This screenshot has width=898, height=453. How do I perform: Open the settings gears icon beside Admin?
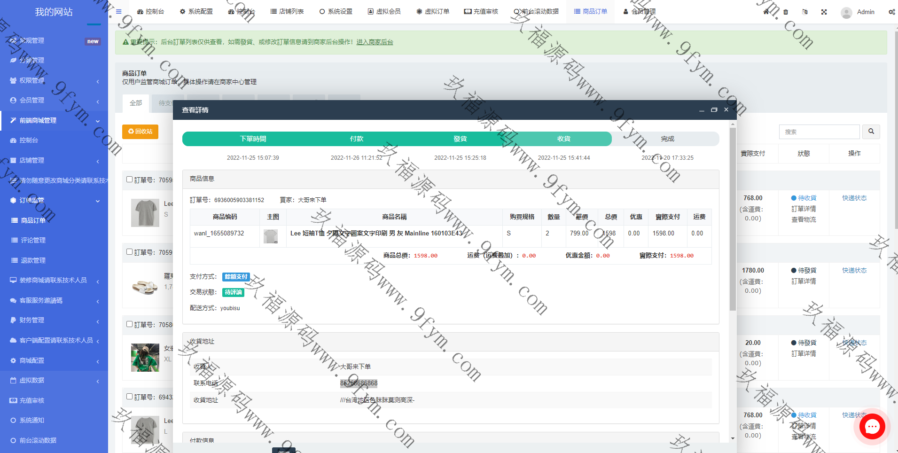coord(891,12)
